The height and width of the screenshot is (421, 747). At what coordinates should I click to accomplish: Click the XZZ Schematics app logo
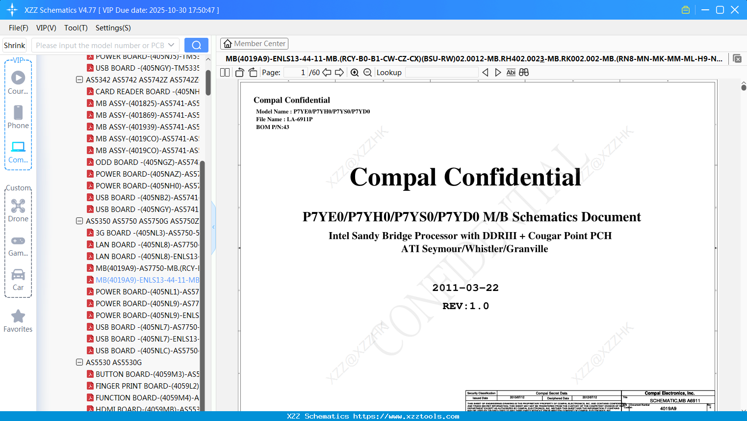[x=12, y=10]
